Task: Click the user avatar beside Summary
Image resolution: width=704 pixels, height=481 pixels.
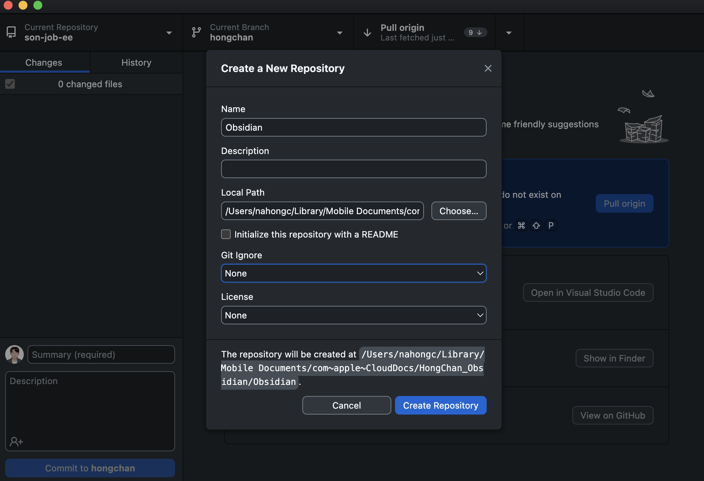Action: coord(14,354)
